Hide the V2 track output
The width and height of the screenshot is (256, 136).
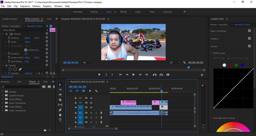coord(91,103)
